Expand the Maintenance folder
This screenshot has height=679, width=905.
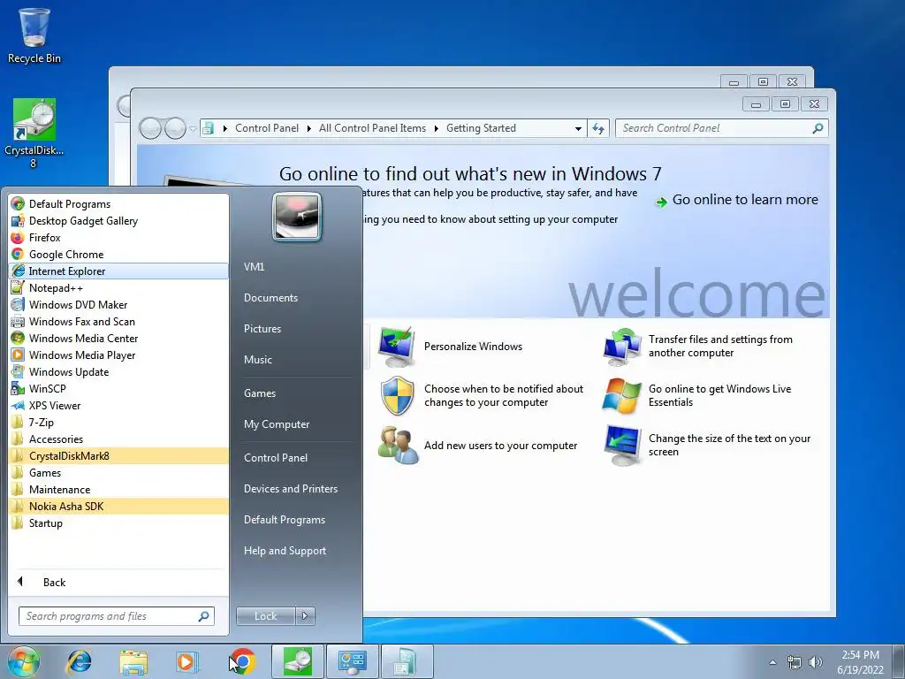[x=118, y=488]
